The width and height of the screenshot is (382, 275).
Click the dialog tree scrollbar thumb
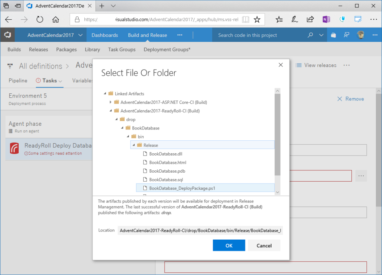[x=278, y=135]
